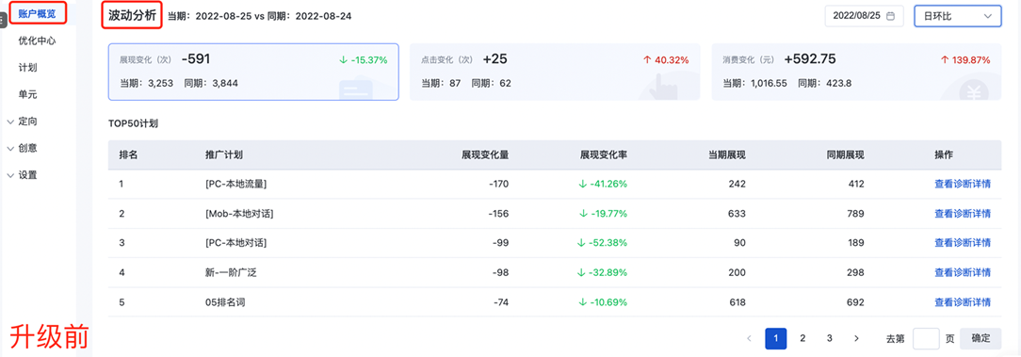View diagnosis details for 05排名词
This screenshot has height=357, width=1021.
(963, 302)
